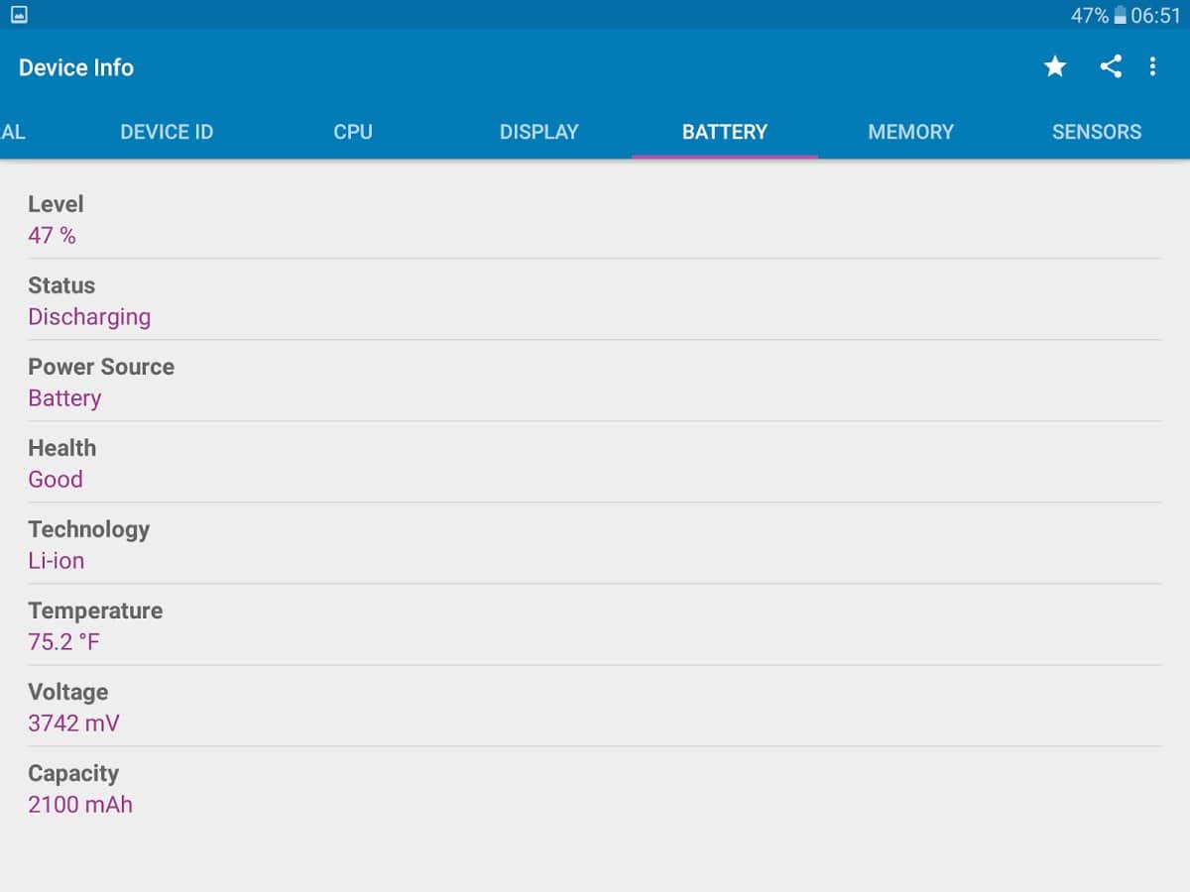Screen dimensions: 1190x892
Task: Open the Memory tab
Action: [910, 132]
